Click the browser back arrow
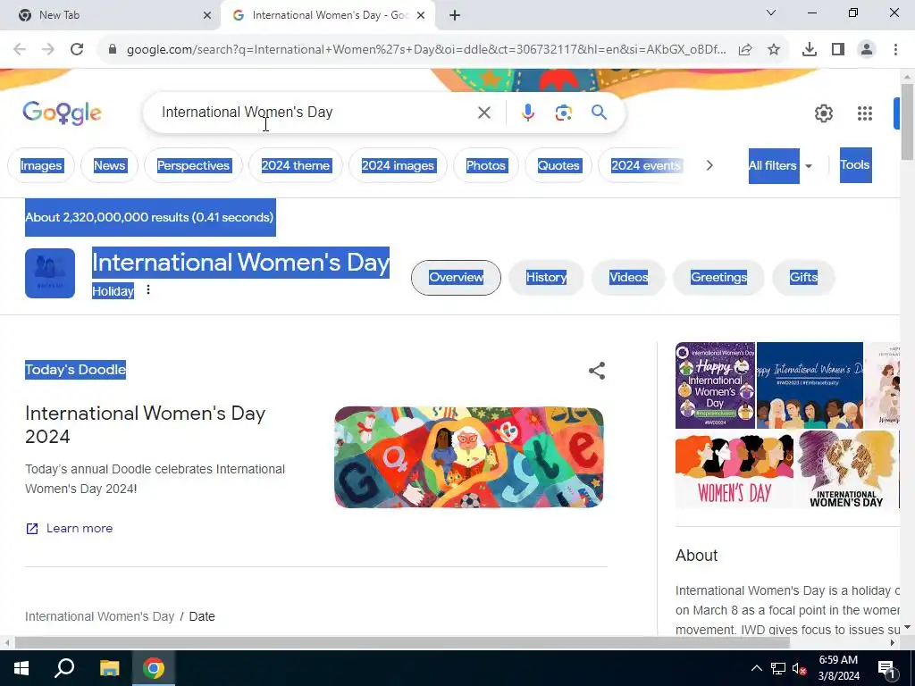Image resolution: width=915 pixels, height=686 pixels. point(20,50)
